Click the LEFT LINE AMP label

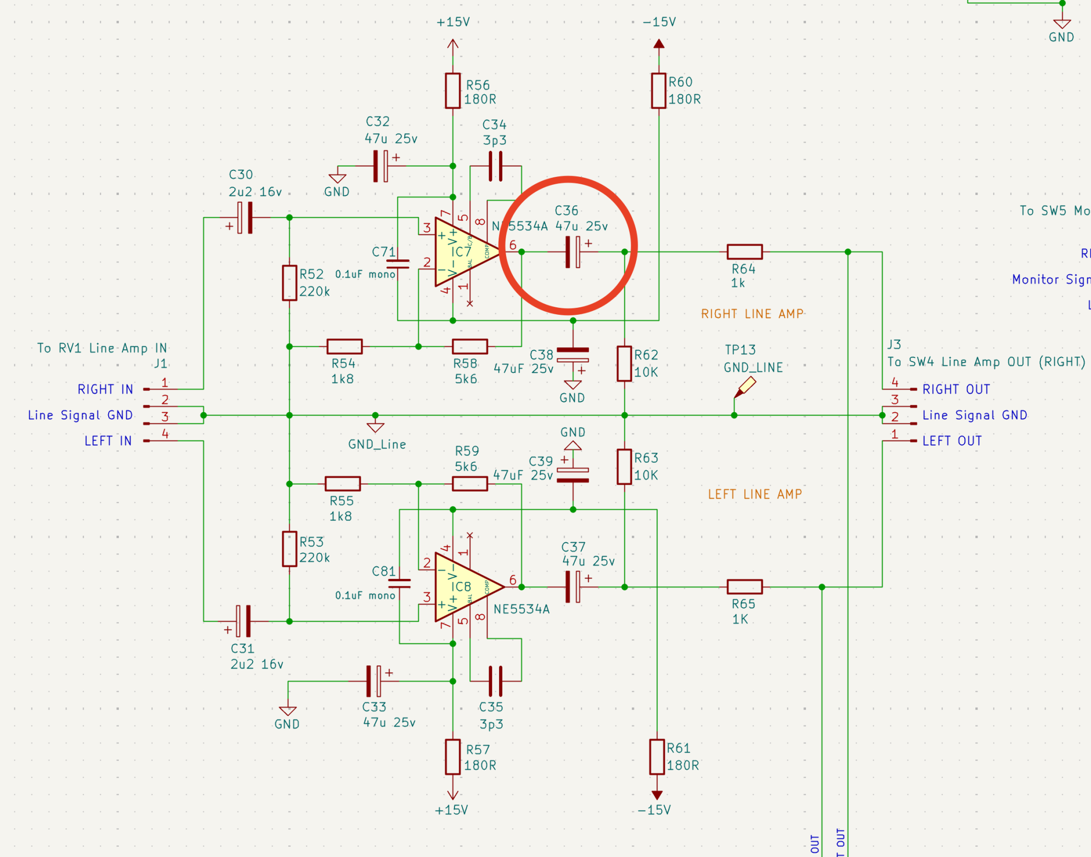pyautogui.click(x=755, y=494)
